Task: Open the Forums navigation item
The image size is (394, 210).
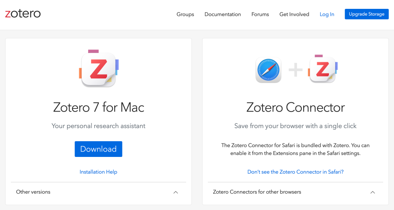Action: (260, 14)
